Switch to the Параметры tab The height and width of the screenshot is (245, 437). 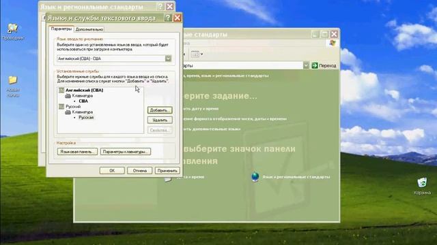pyautogui.click(x=61, y=29)
